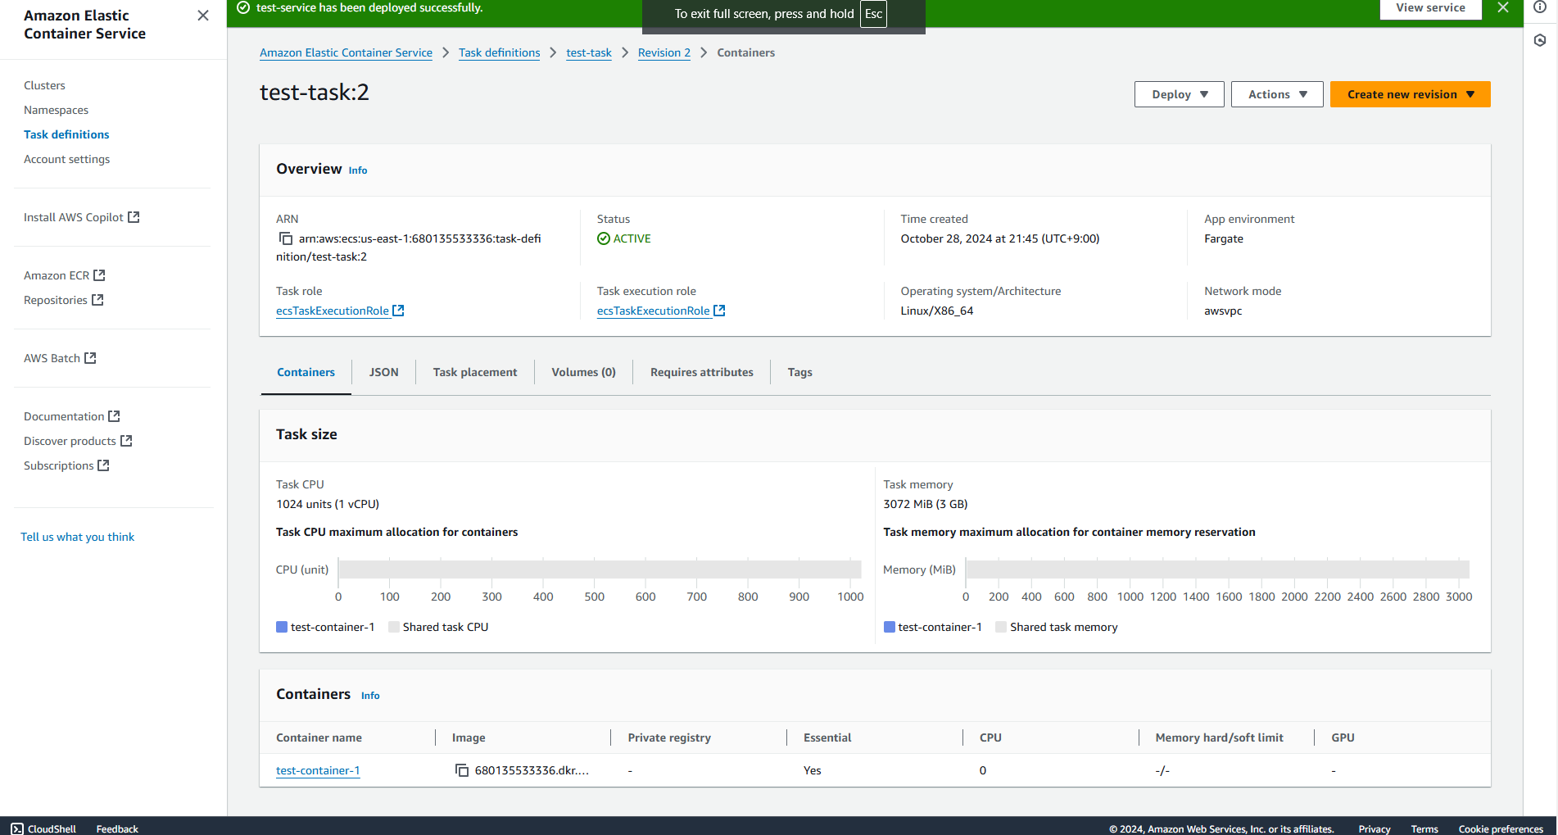Screen dimensions: 1558x835
Task: Click the hexagon settings icon on right edge
Action: 1540,40
